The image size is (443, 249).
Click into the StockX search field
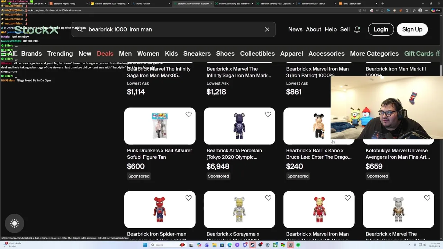[x=173, y=29]
